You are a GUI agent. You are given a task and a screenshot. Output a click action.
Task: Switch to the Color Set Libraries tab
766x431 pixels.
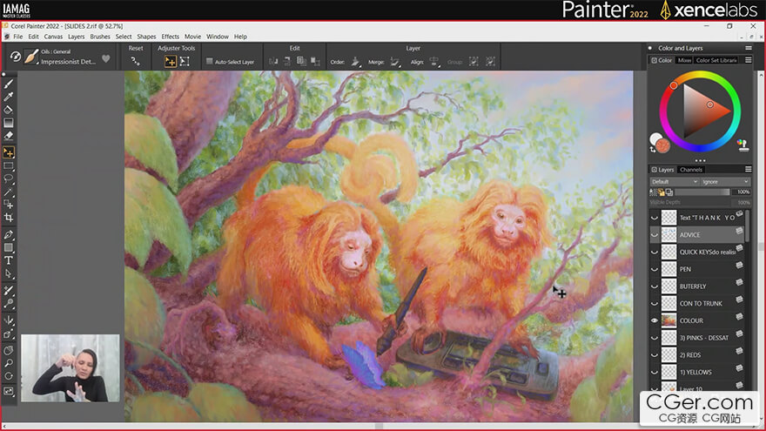point(716,60)
